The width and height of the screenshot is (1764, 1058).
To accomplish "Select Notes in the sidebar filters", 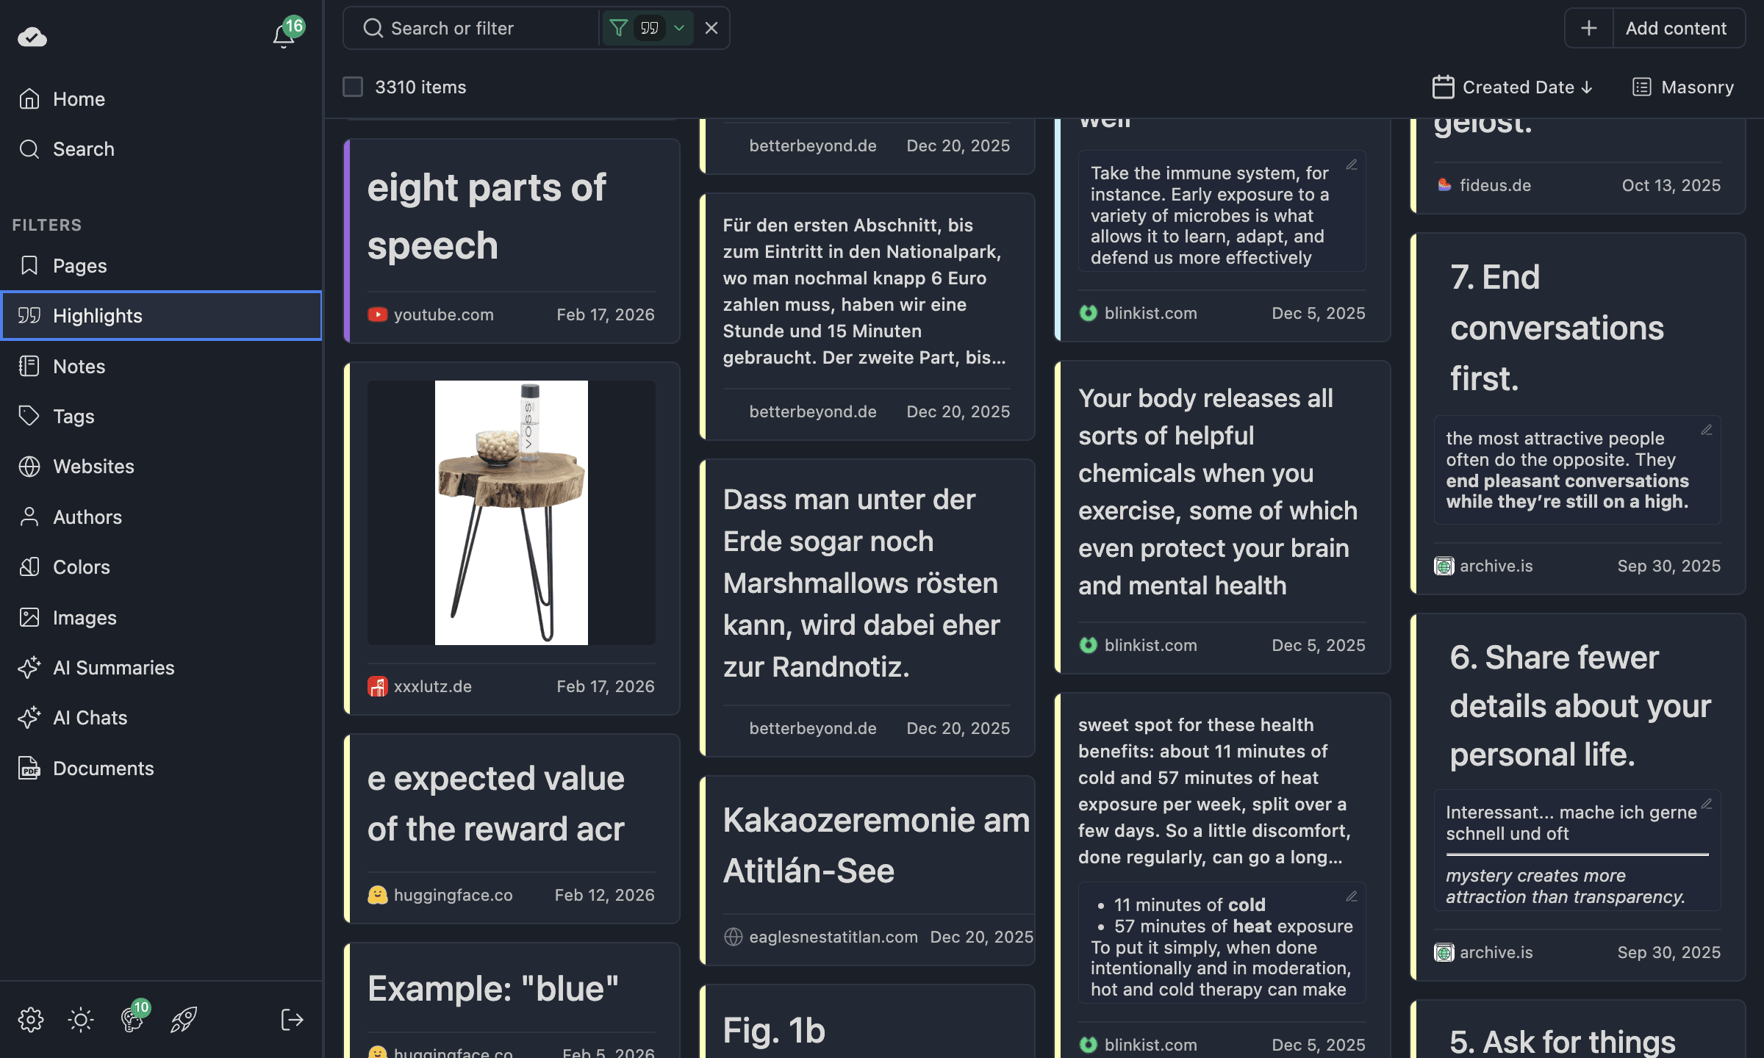I will [79, 367].
